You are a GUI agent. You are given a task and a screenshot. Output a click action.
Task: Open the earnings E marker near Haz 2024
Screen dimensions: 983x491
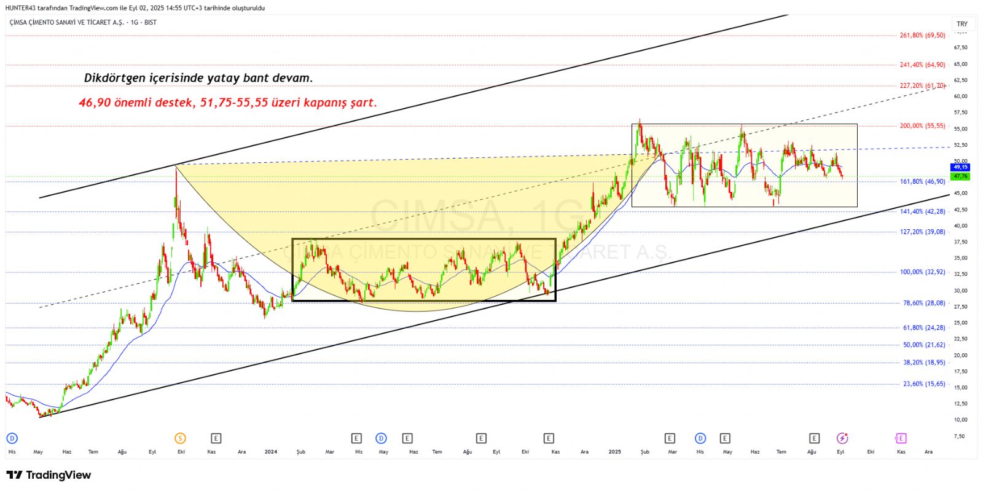407,438
